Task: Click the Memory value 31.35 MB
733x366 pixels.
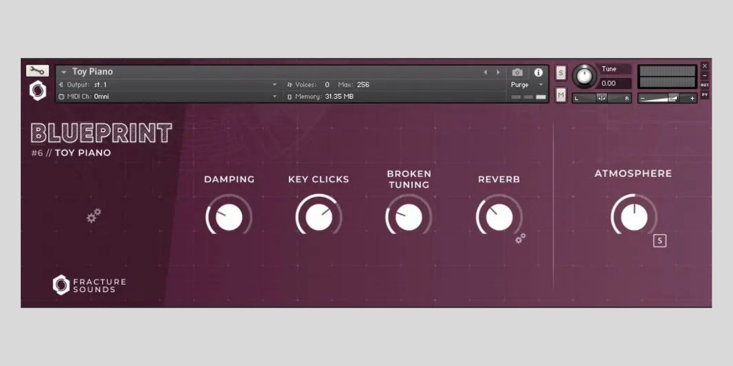Action: [340, 96]
